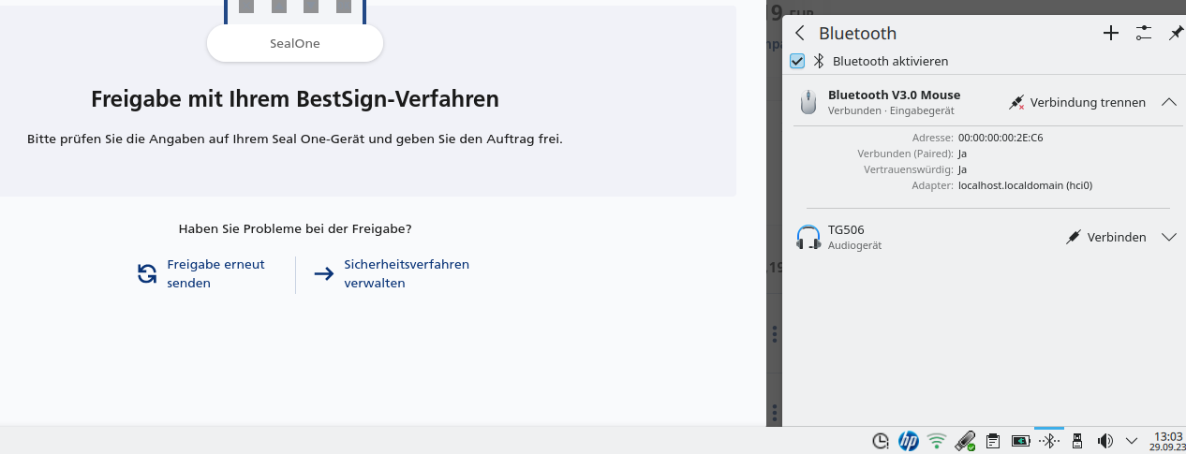Click Verbindung trennen for Bluetooth V3.0 Mouse
Viewport: 1186px width, 454px height.
[x=1076, y=102]
